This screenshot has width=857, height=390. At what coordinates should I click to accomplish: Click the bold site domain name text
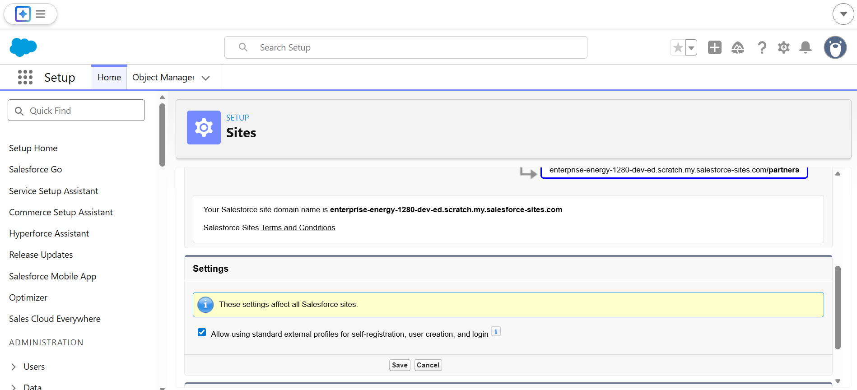[x=446, y=209]
